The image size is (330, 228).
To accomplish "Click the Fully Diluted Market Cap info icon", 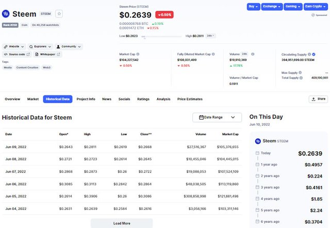I will [213, 54].
